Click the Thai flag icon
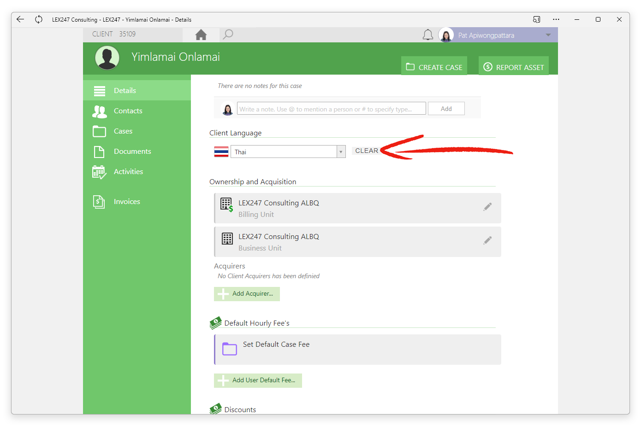 click(x=221, y=152)
